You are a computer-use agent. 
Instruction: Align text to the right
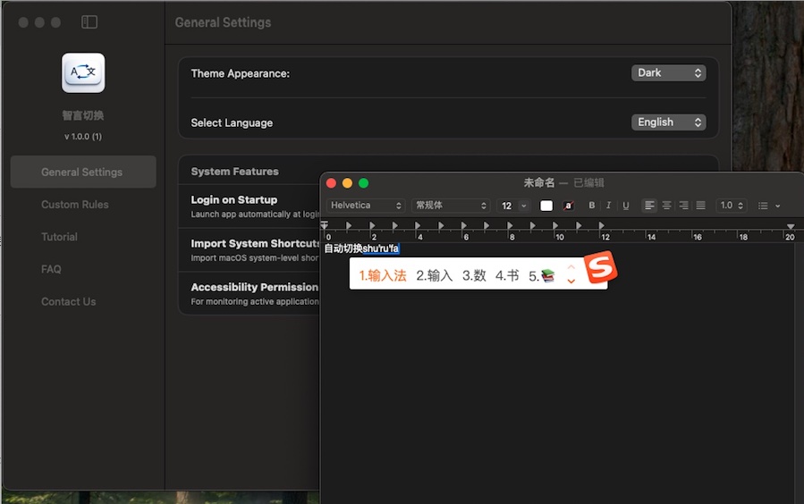click(683, 206)
